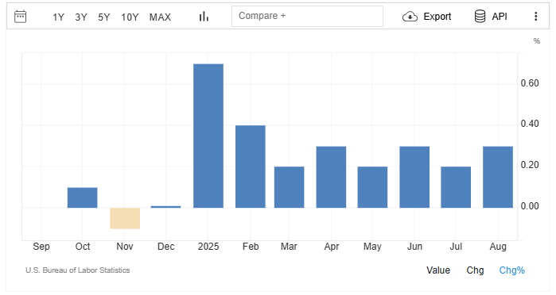Select the 1Y time range
Image resolution: width=556 pixels, height=295 pixels.
pyautogui.click(x=58, y=17)
